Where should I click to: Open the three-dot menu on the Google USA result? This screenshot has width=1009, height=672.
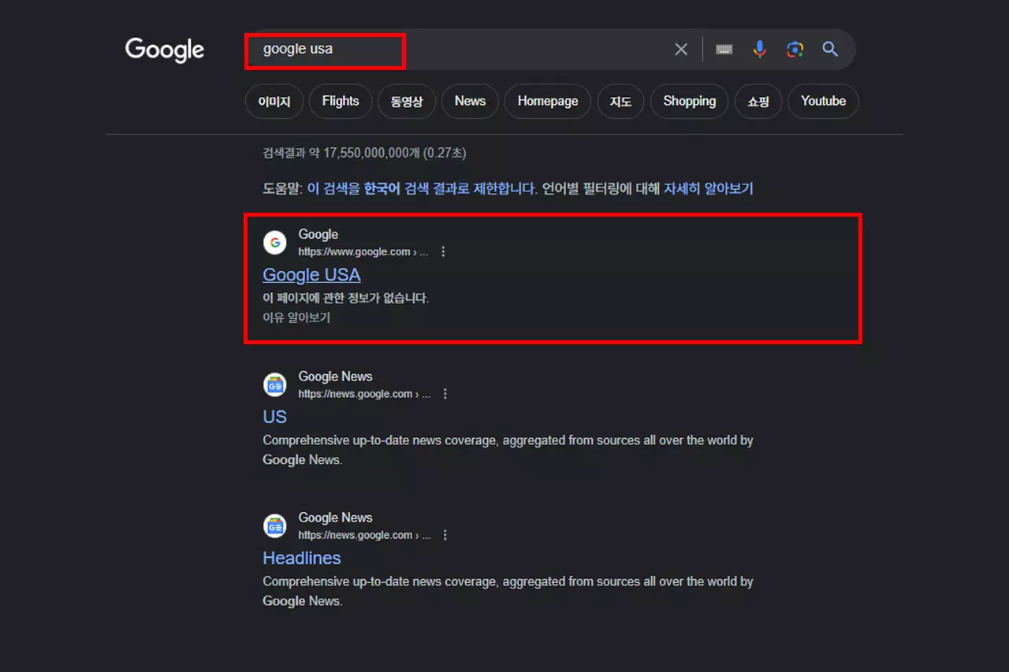443,251
